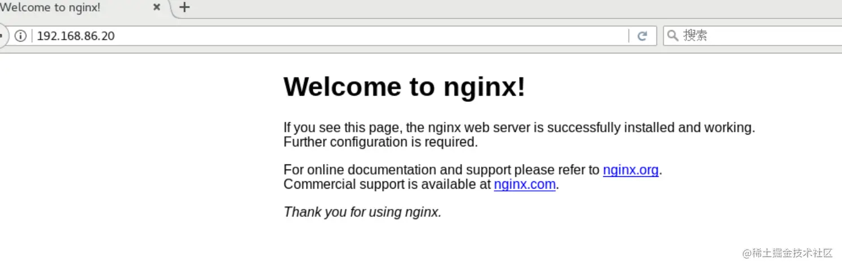Click 'Thank you for using nginx.' text
This screenshot has width=842, height=268.
(x=362, y=212)
